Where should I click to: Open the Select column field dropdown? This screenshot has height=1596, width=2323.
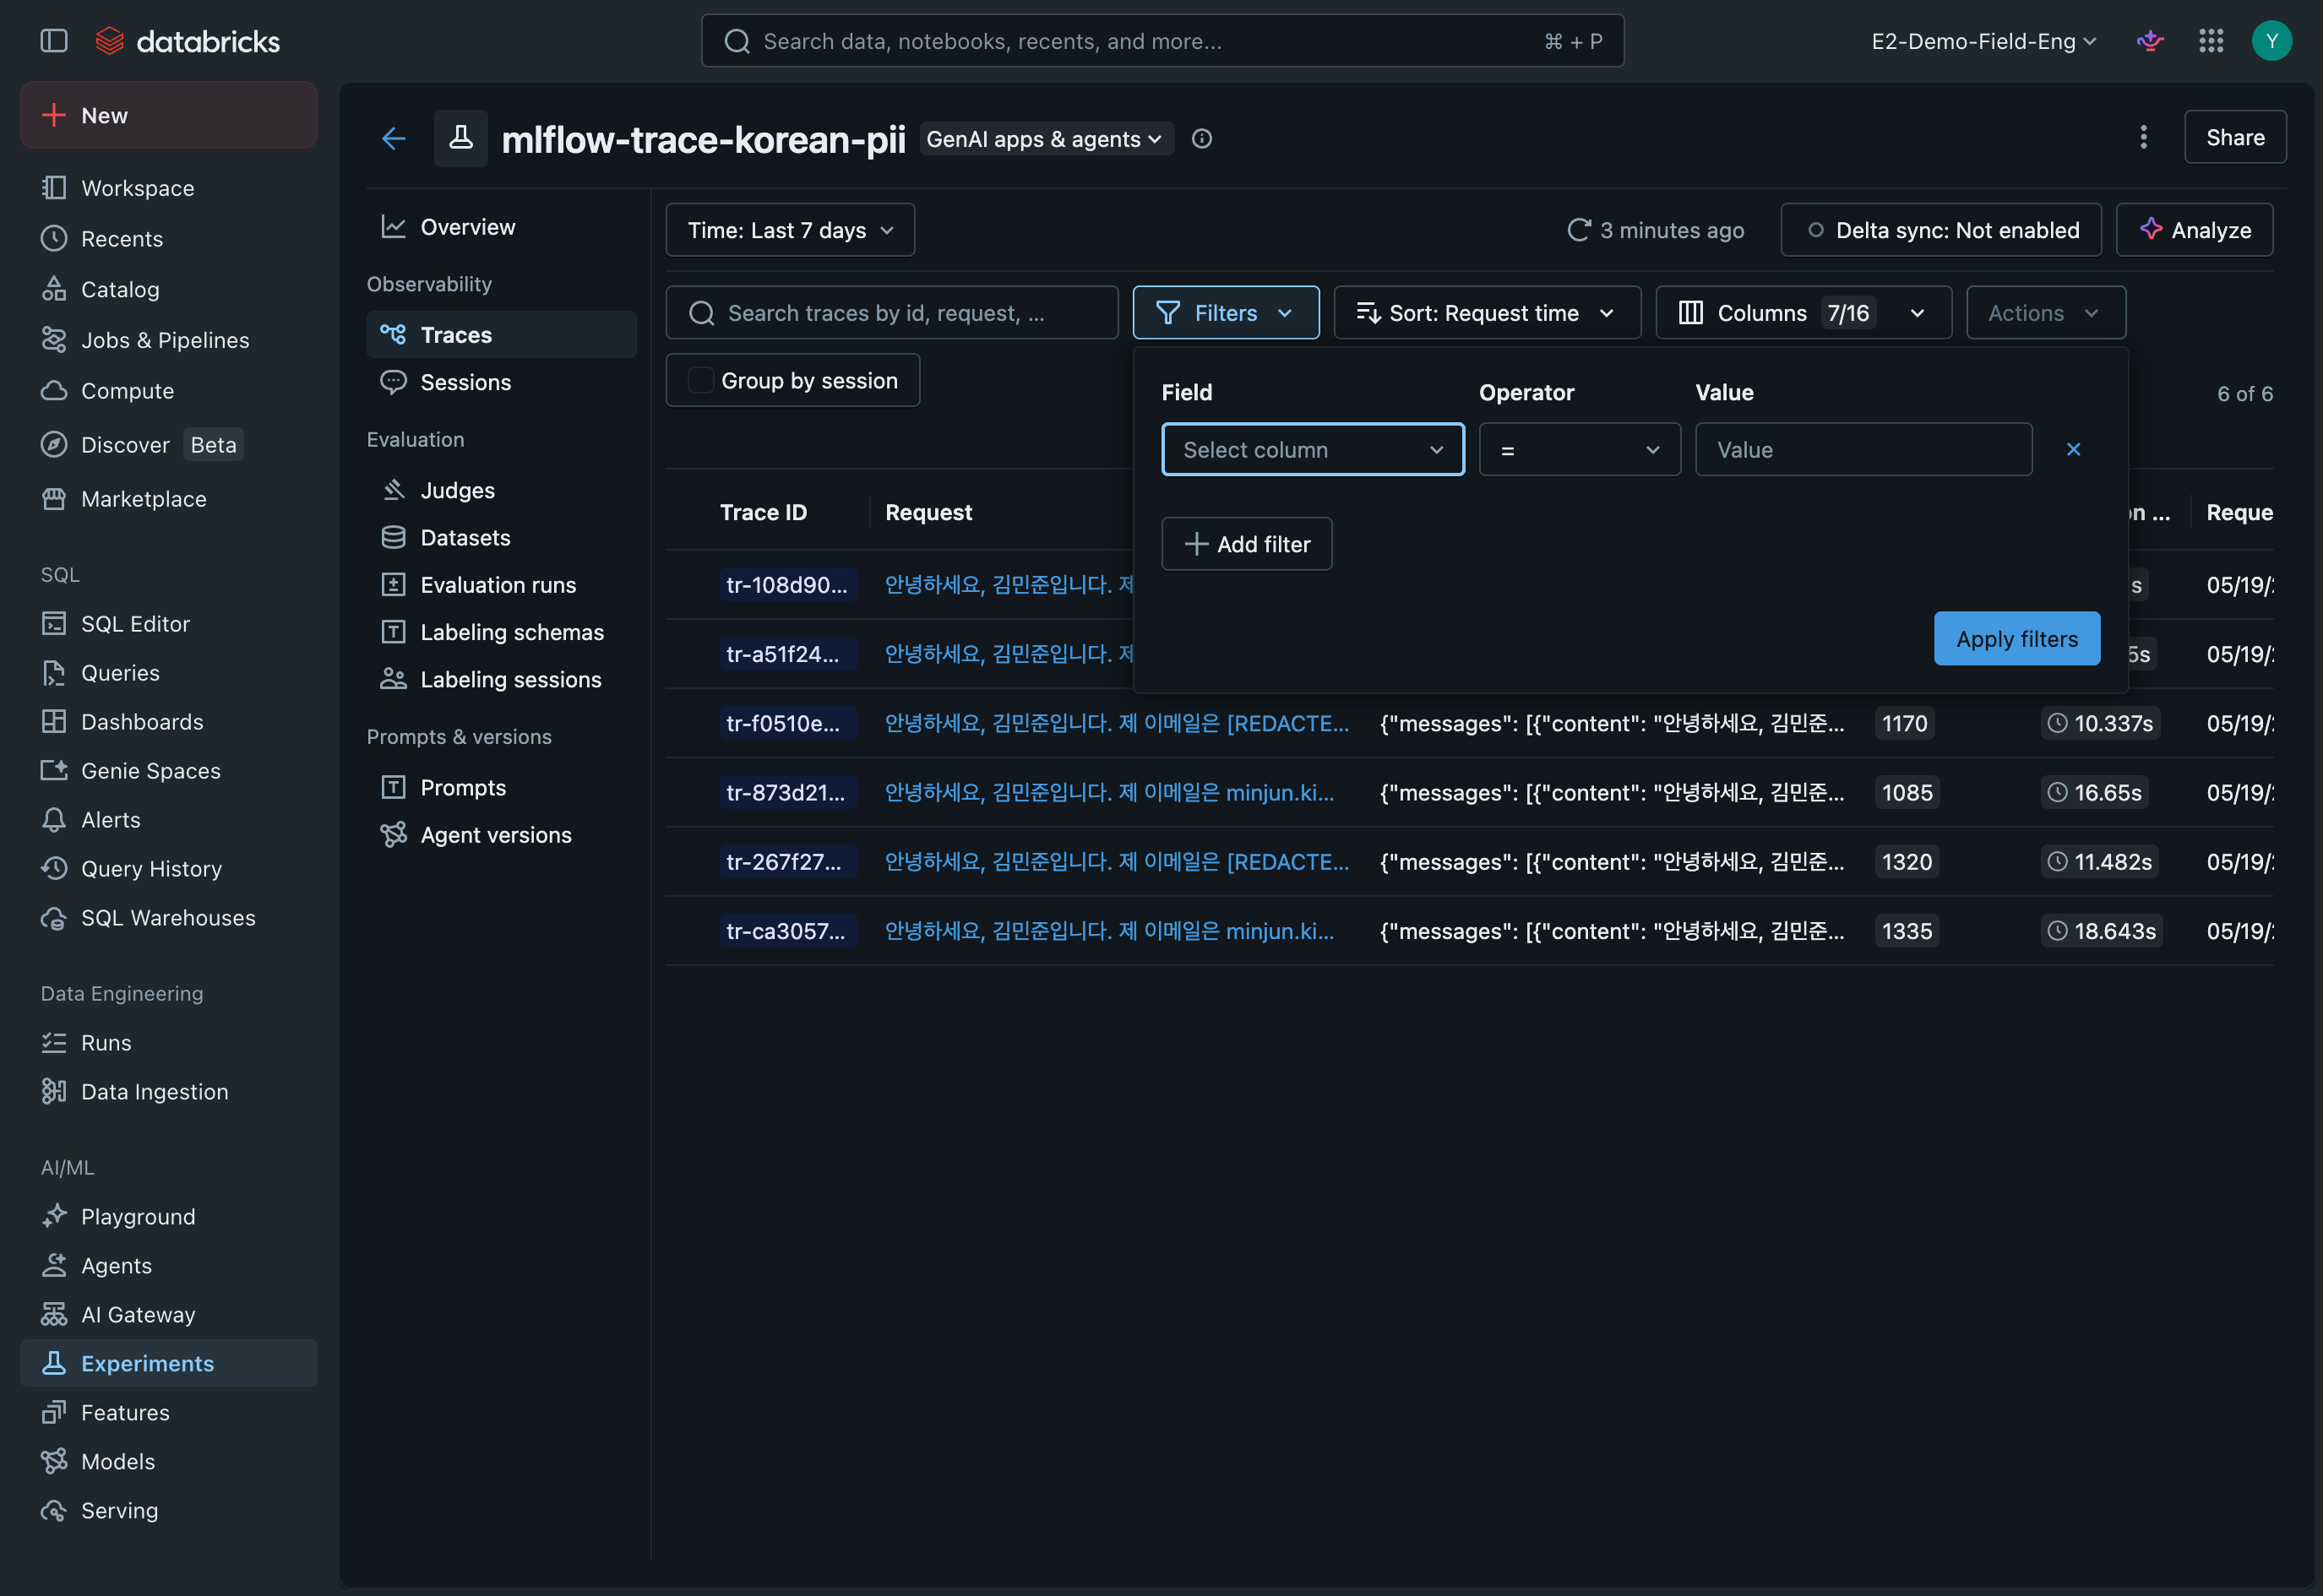(1313, 449)
